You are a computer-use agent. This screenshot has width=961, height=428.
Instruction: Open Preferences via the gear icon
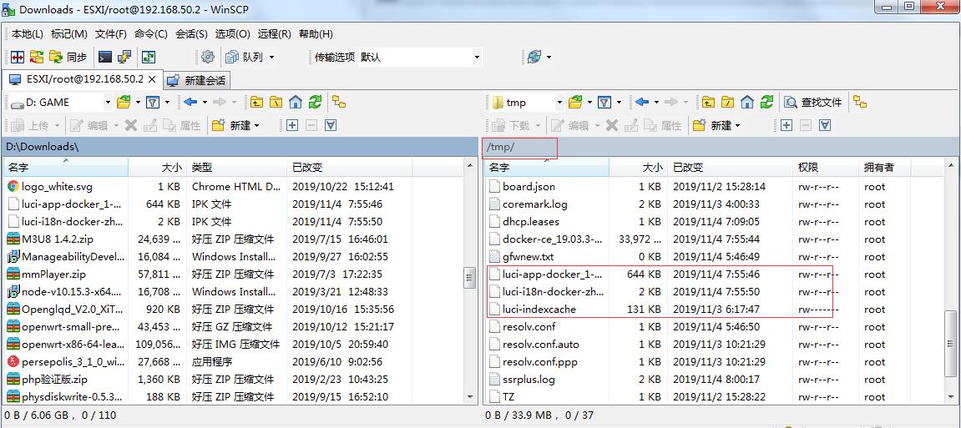[208, 57]
